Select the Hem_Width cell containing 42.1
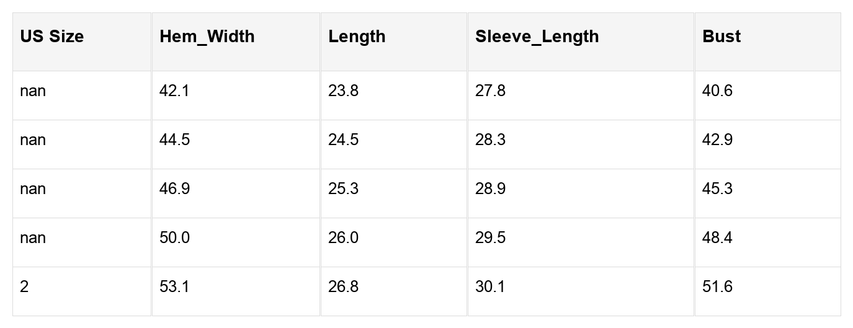Viewport: 853px width, 328px height. coord(174,91)
